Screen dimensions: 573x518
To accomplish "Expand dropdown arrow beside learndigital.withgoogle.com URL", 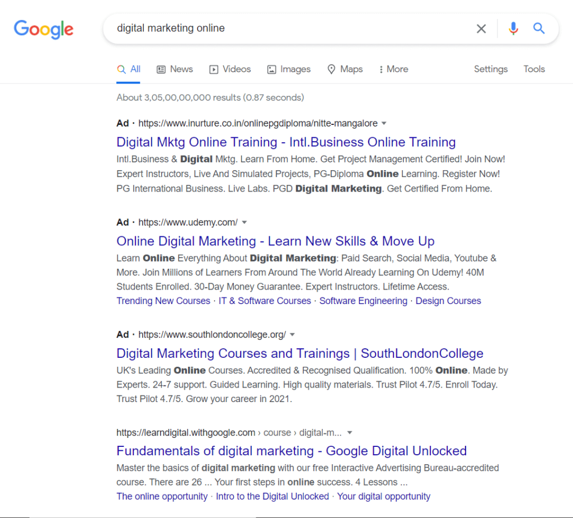I will 350,433.
